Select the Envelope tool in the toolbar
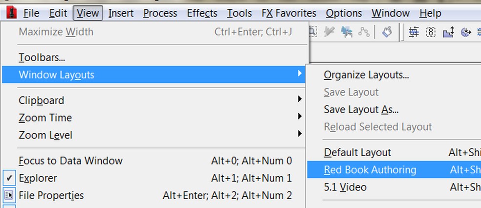This screenshot has height=208, width=481. pyautogui.click(x=363, y=32)
